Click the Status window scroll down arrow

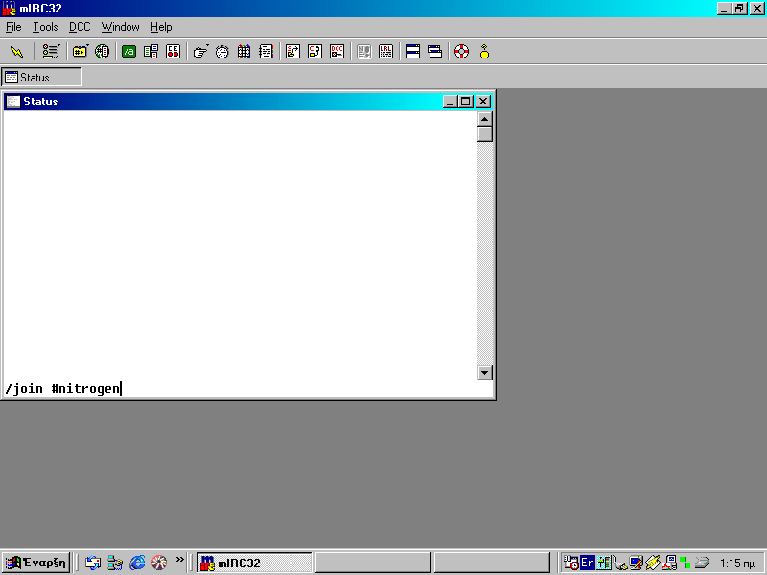pyautogui.click(x=484, y=373)
